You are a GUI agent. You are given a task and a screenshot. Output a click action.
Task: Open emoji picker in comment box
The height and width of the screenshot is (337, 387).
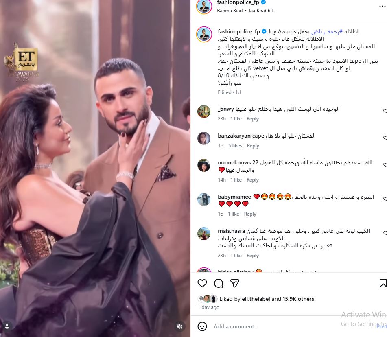tap(202, 326)
